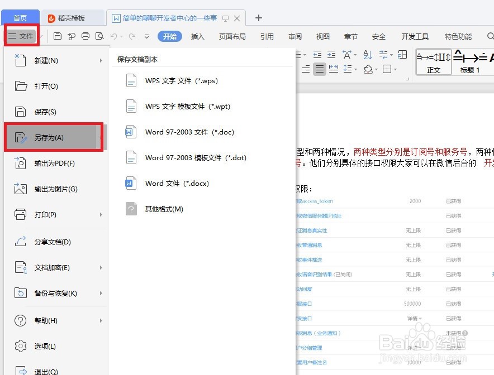494x375 pixels.
Task: Open the borders dropdown arrow
Action: 396,69
